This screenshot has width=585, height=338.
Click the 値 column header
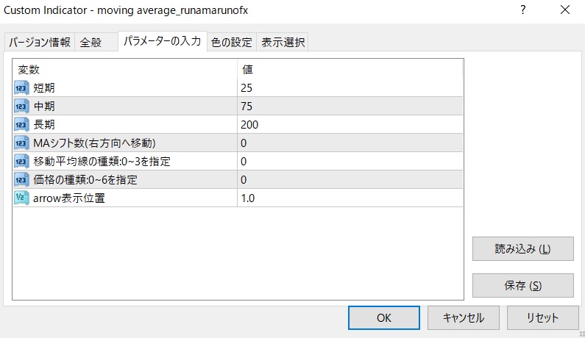(x=350, y=69)
